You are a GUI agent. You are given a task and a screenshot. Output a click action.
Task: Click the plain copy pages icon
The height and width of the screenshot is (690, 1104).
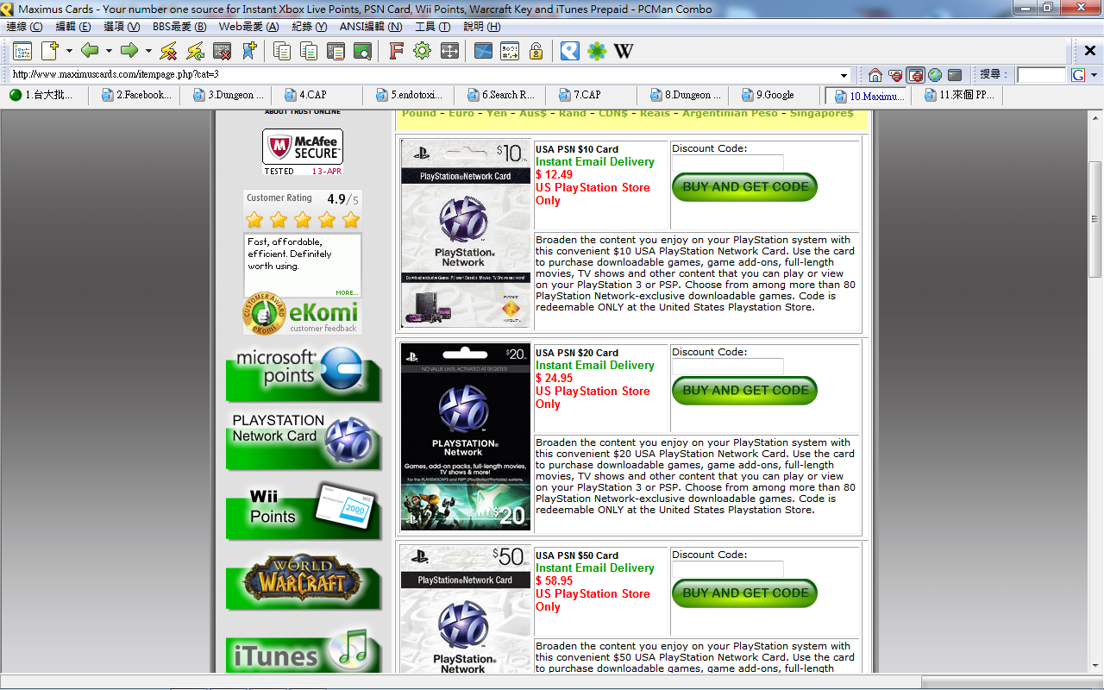point(281,51)
